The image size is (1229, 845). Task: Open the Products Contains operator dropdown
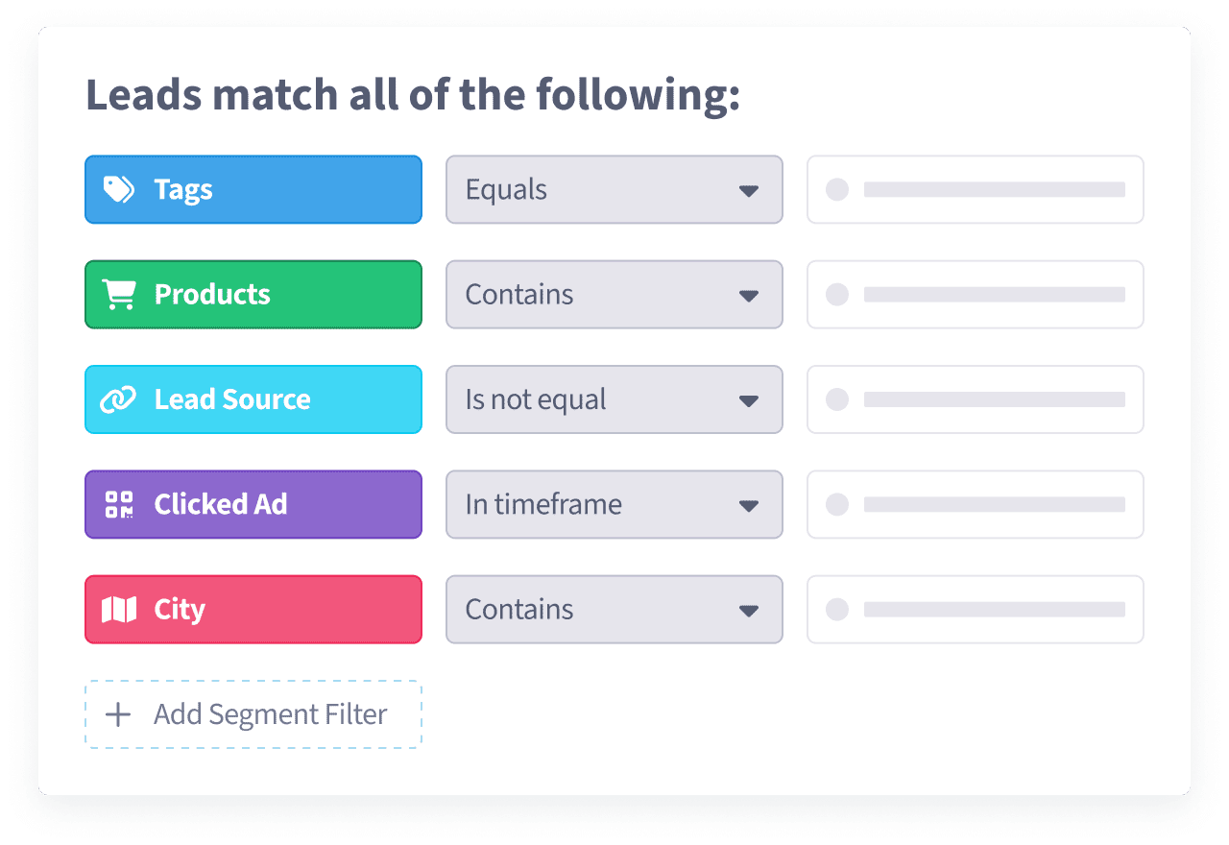[x=614, y=295]
